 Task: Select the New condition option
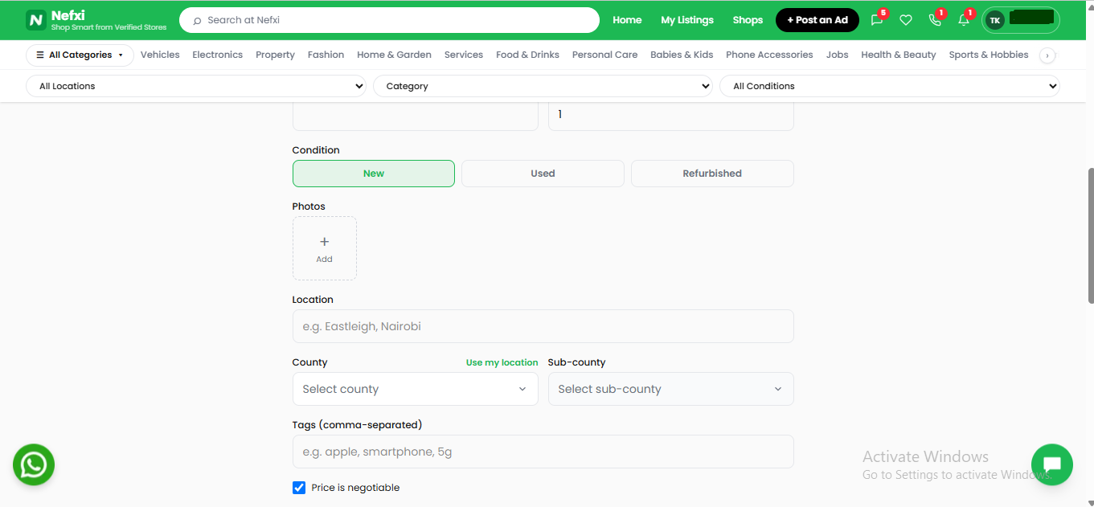click(x=374, y=174)
